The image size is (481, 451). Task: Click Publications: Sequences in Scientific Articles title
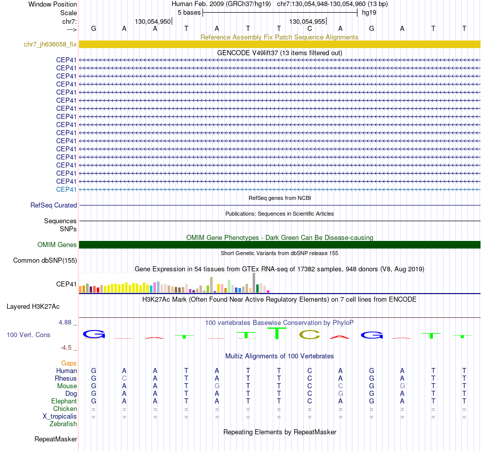pyautogui.click(x=279, y=214)
